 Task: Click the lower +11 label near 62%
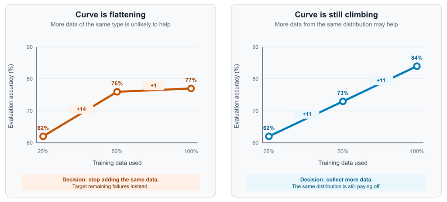pos(307,114)
